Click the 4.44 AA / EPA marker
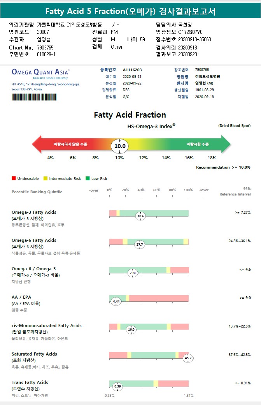Viewport: 261px width, 405px height. (x=116, y=301)
